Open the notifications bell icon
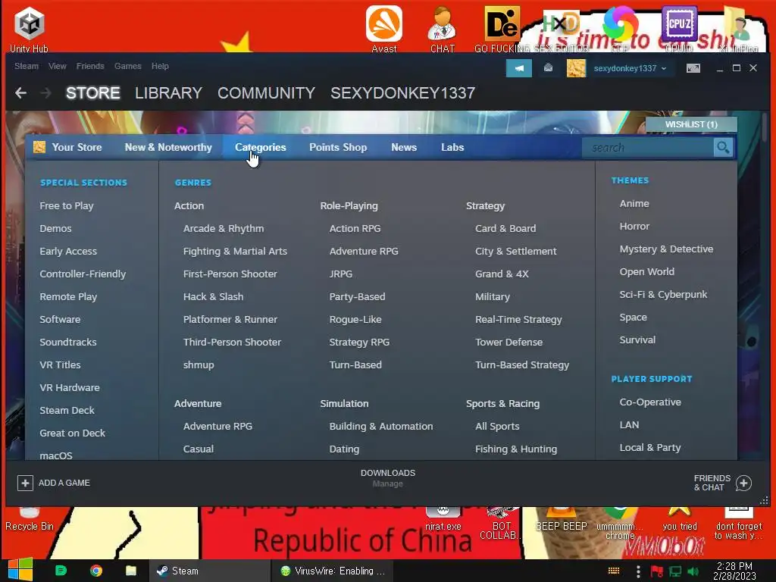This screenshot has height=582, width=776. 548,68
